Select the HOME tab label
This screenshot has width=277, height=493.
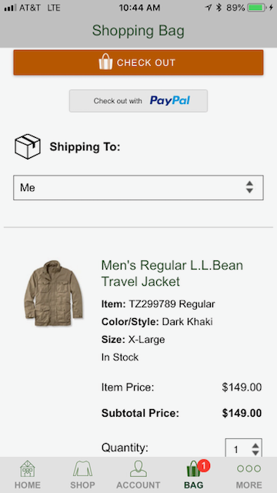click(x=28, y=485)
